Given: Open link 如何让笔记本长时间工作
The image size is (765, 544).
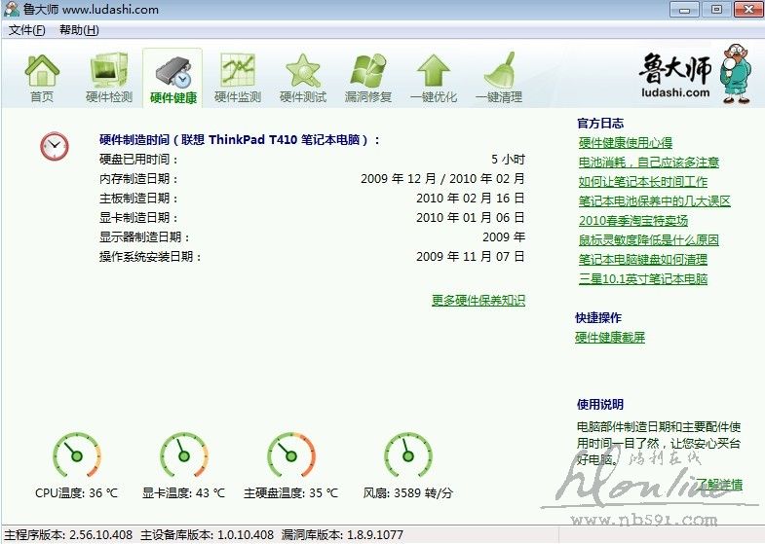Looking at the screenshot, I should pyautogui.click(x=643, y=182).
